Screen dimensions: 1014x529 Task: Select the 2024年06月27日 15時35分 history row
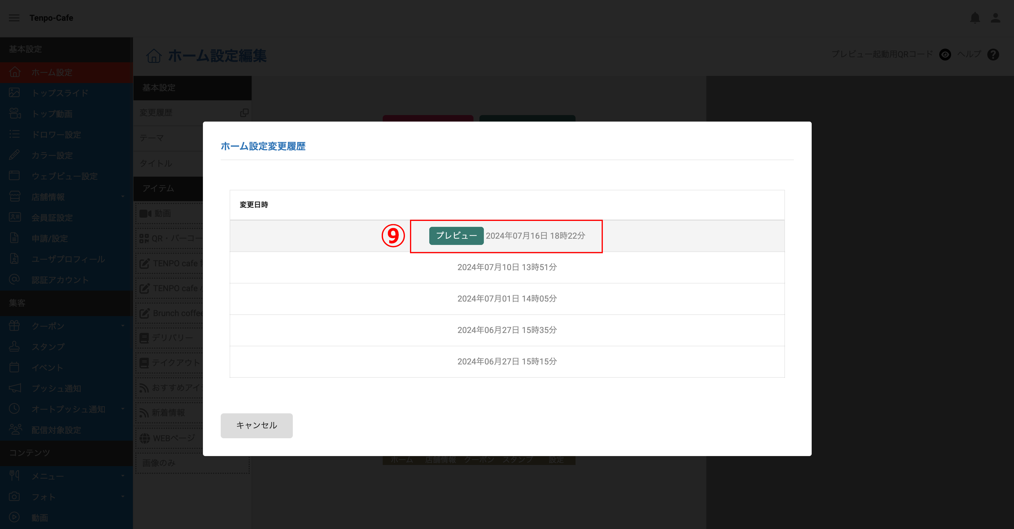507,330
